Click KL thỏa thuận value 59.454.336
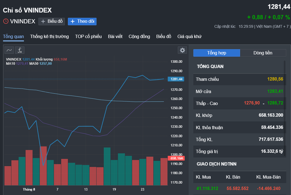This screenshot has width=291, height=195. (x=272, y=127)
